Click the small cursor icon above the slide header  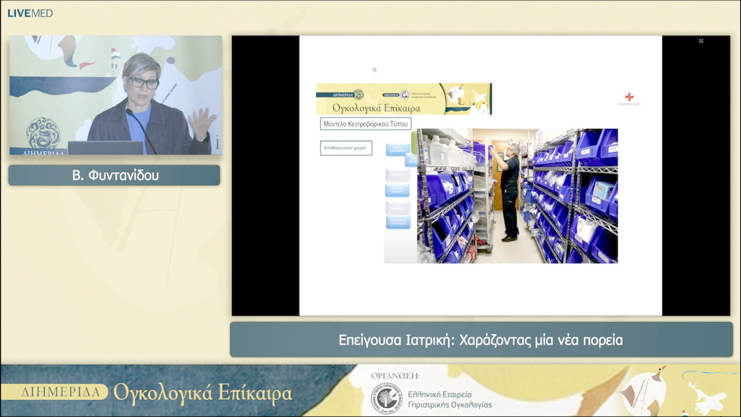click(375, 70)
